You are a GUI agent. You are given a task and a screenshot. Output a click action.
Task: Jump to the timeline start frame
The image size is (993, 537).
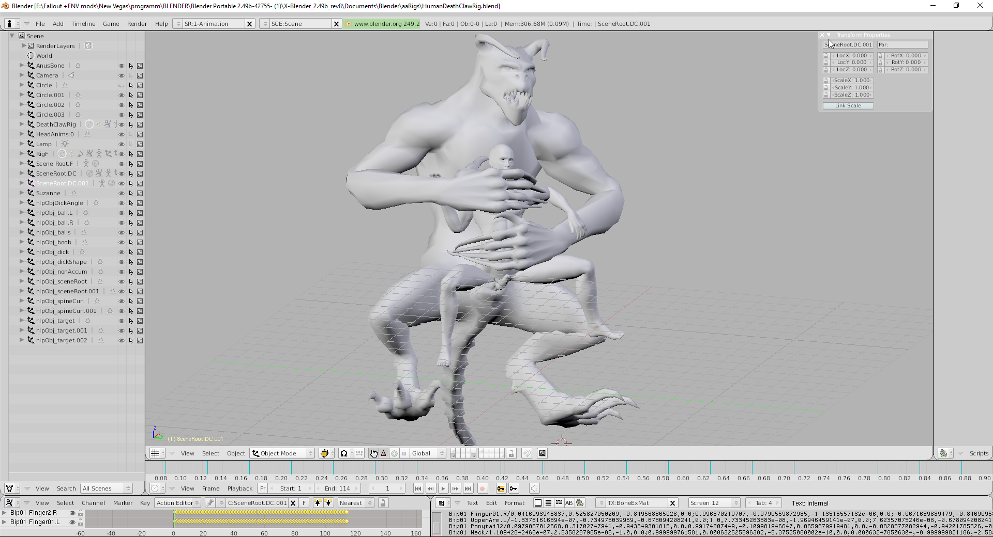click(418, 488)
